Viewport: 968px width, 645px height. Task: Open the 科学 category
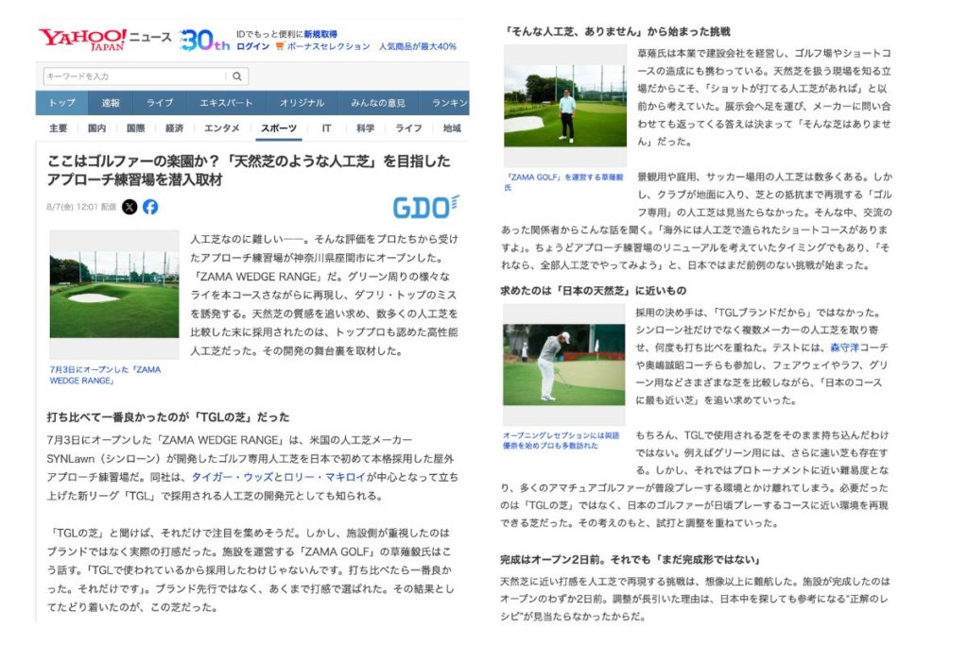[366, 128]
